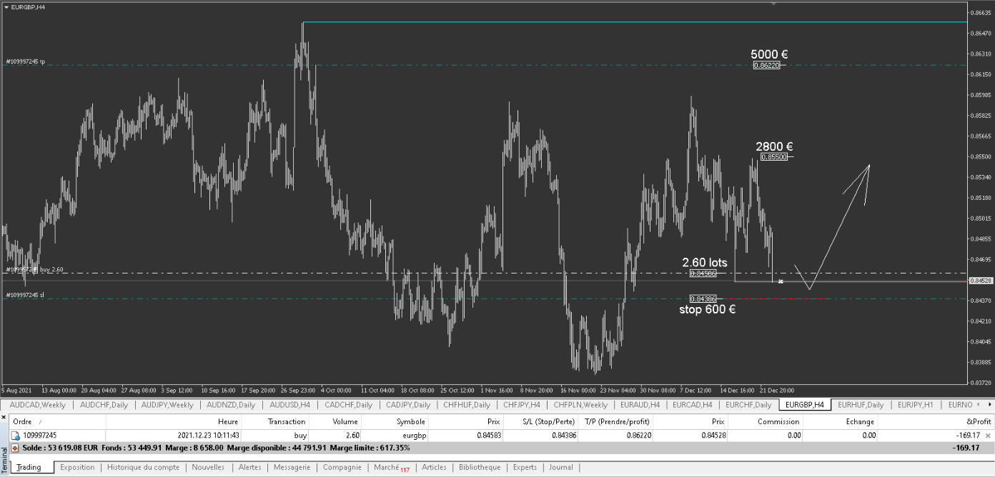Click the vertical Terminal label
995x477 pixels.
pyautogui.click(x=4, y=459)
